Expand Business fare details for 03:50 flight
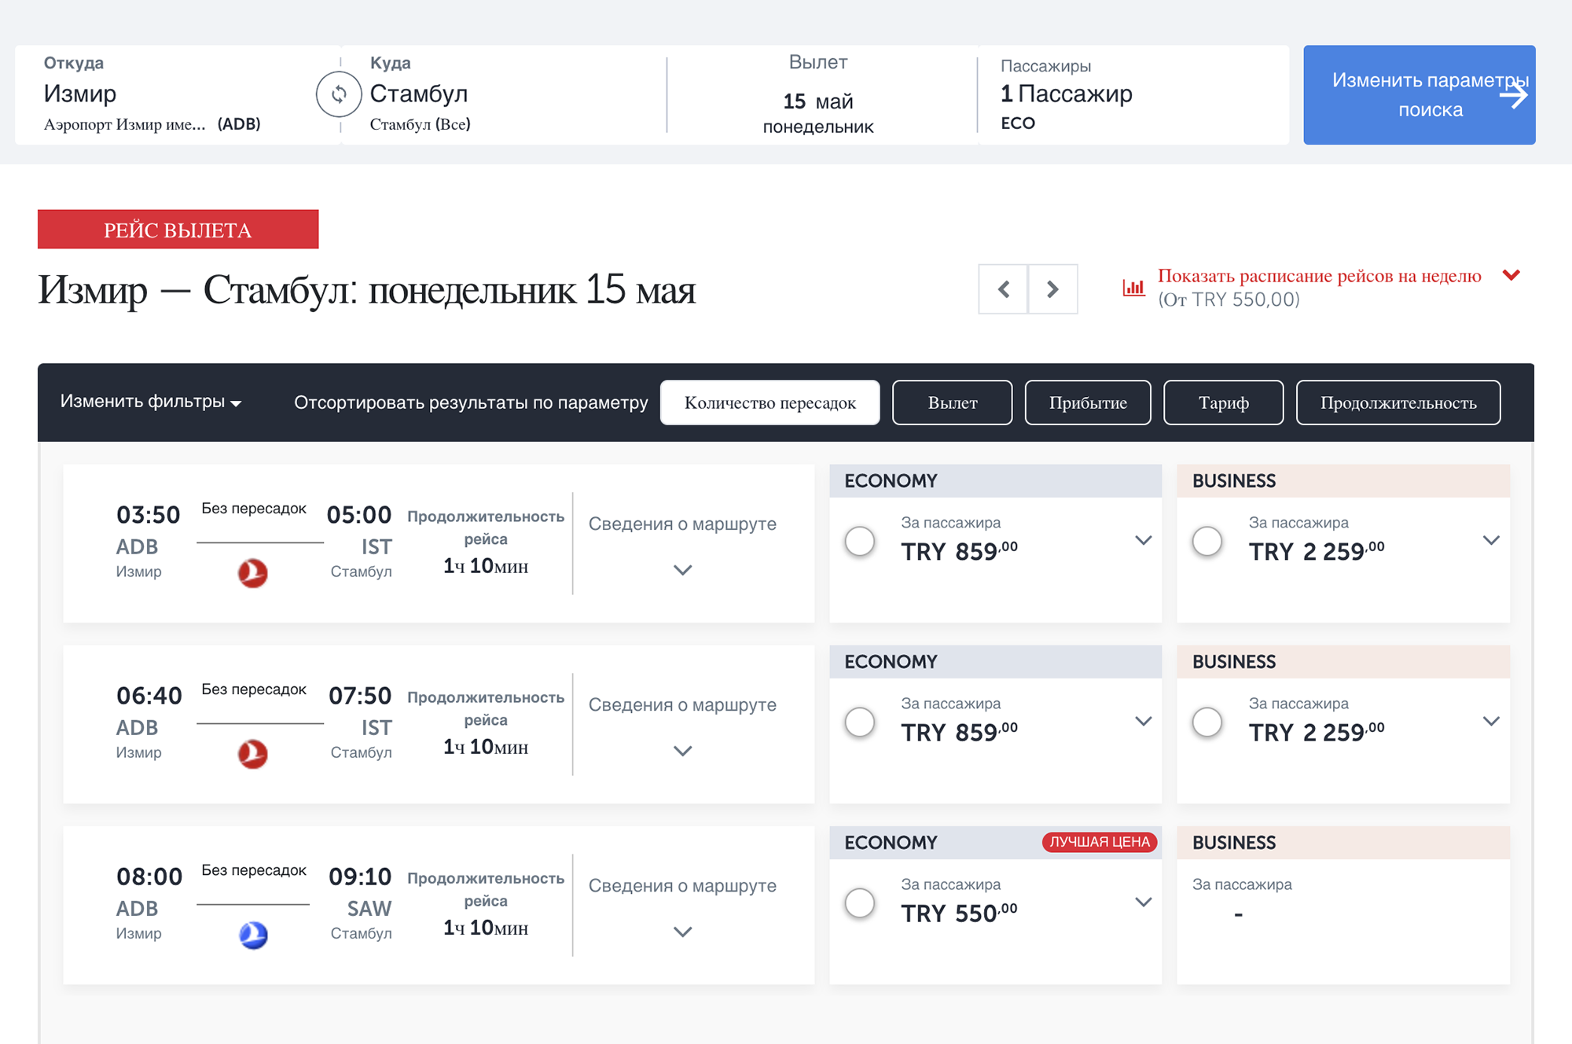The width and height of the screenshot is (1572, 1044). click(1491, 540)
